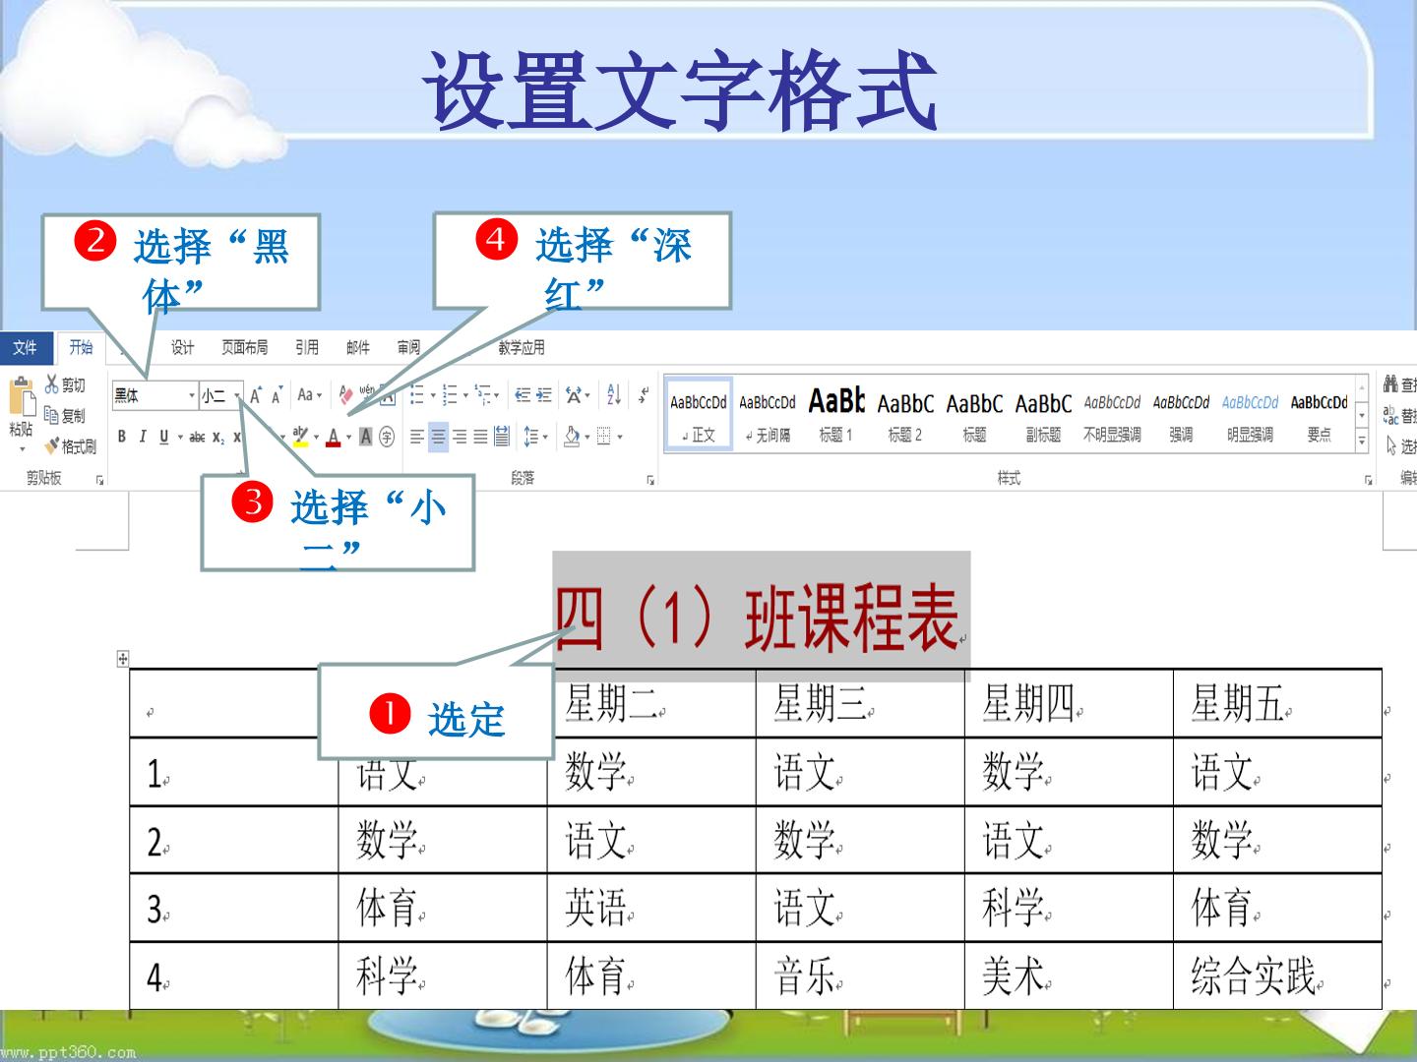Click the Format Painter (格式刷) brush icon
The image size is (1417, 1062).
click(51, 446)
